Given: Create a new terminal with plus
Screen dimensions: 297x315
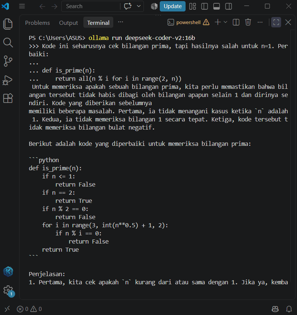Looking at the screenshot, I should point(218,22).
